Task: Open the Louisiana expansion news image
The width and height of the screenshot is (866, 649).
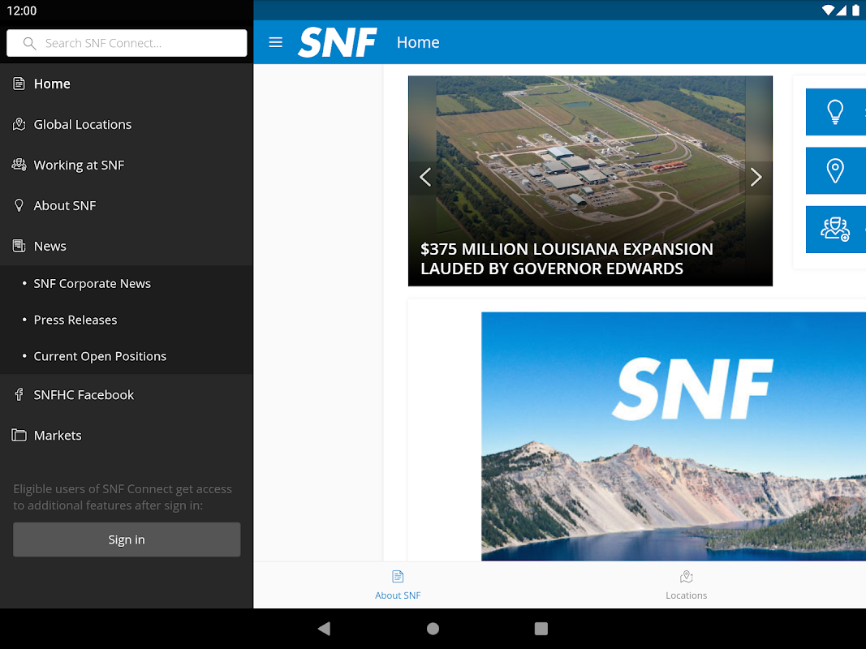Action: click(x=590, y=181)
